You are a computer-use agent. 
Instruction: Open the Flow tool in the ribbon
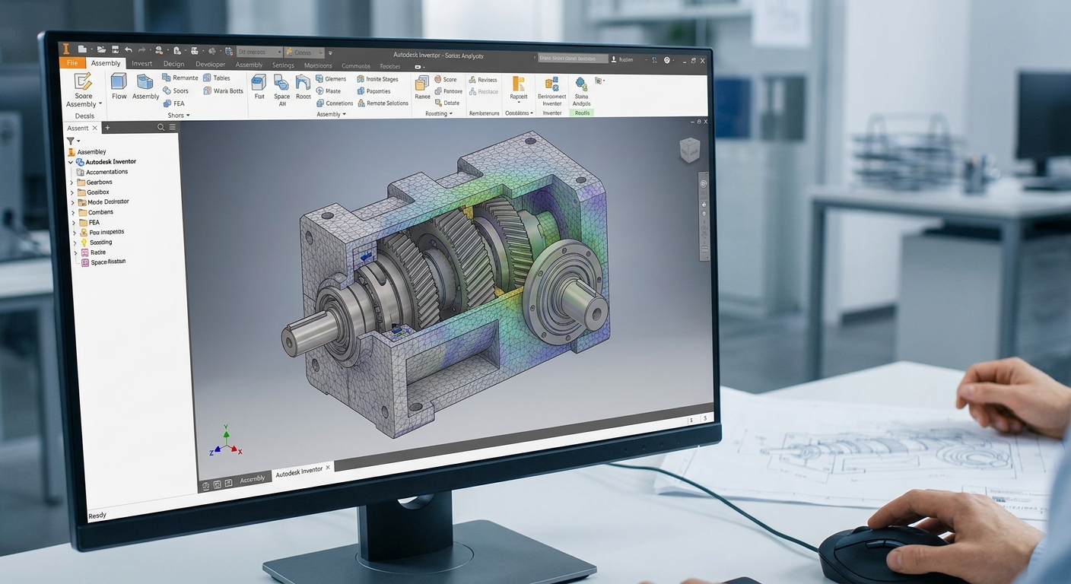[x=119, y=87]
